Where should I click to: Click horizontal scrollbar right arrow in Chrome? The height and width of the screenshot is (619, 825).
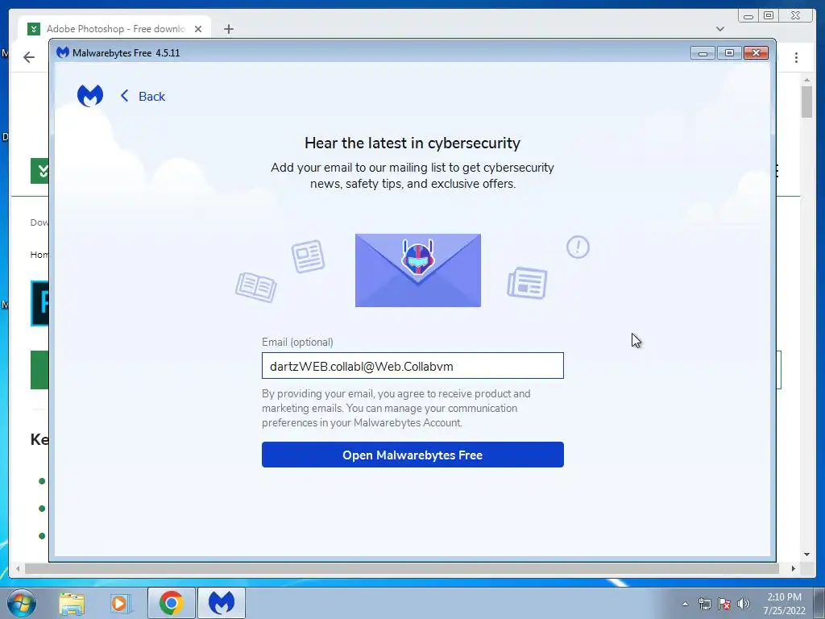pyautogui.click(x=794, y=568)
